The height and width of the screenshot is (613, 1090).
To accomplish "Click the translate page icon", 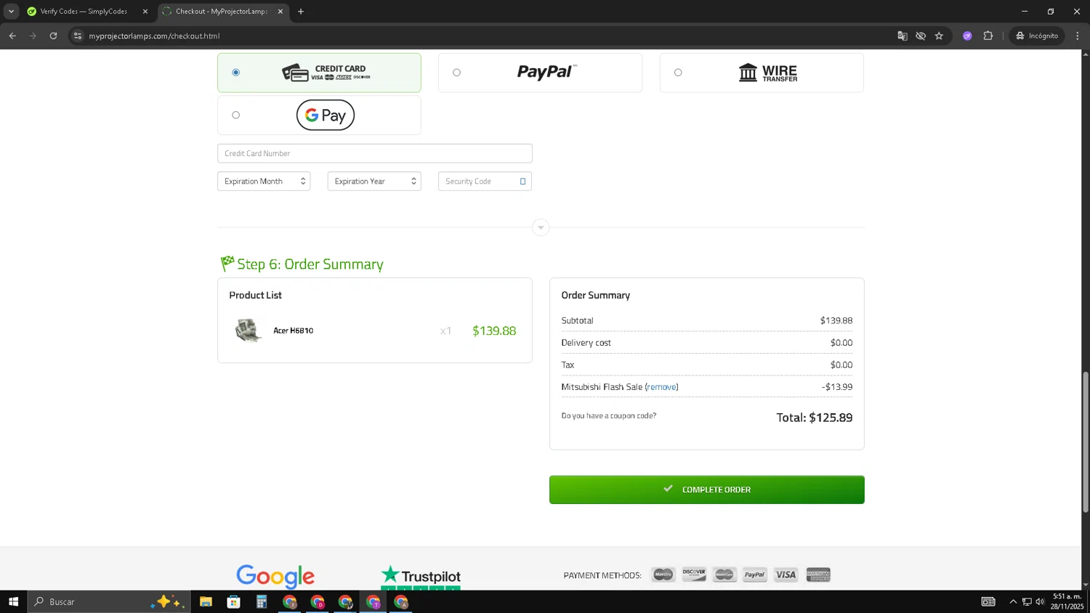I will tap(903, 36).
